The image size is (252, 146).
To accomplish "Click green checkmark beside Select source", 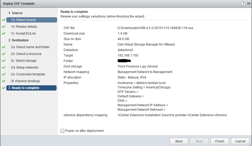I will coord(3,20).
